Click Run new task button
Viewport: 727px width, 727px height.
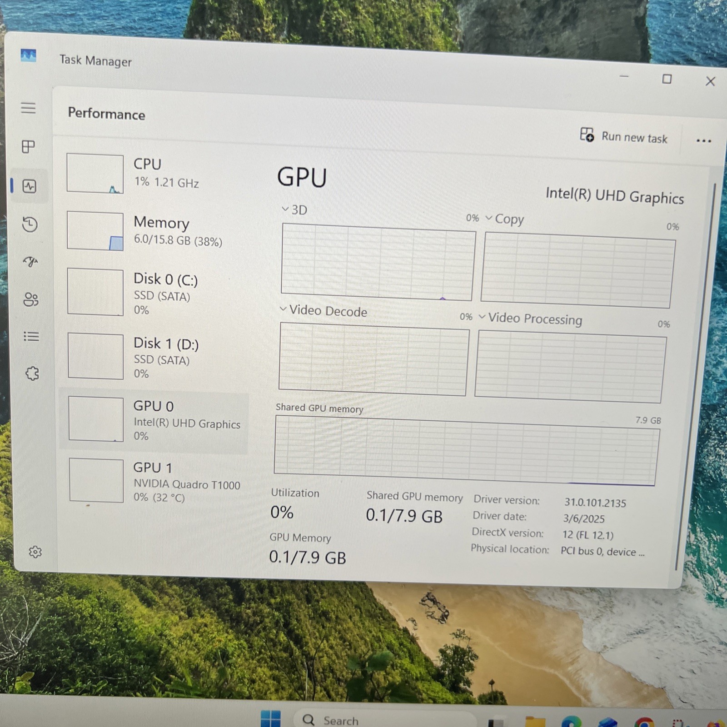tap(624, 136)
